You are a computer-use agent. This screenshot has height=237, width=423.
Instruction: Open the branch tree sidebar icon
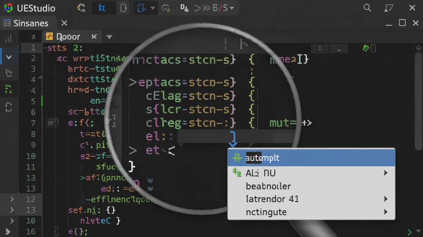[9, 73]
